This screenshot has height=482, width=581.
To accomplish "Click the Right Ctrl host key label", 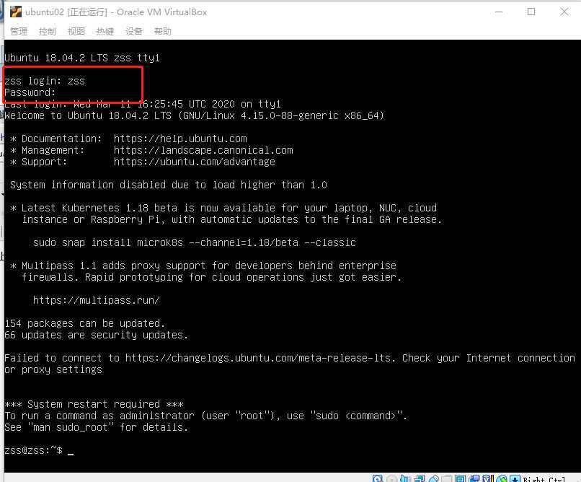I will pos(544,479).
